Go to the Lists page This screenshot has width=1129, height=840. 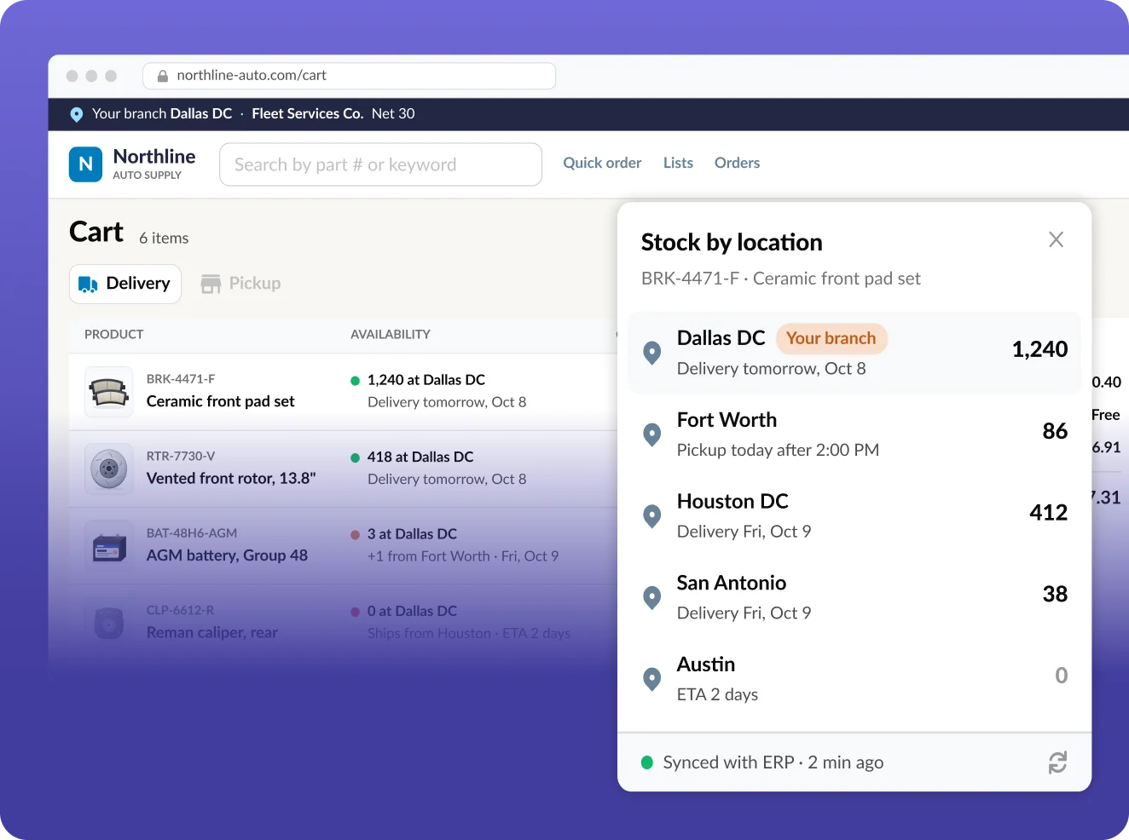point(678,163)
